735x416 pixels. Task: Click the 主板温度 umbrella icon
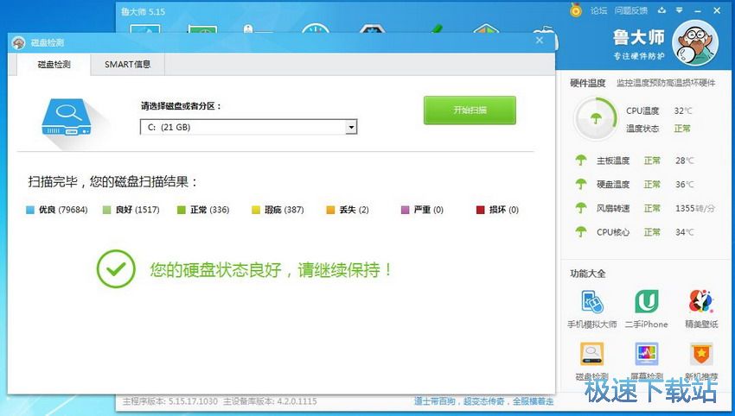point(581,161)
